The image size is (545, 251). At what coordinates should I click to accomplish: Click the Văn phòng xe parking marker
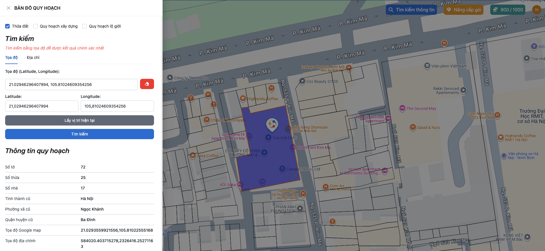click(x=504, y=156)
